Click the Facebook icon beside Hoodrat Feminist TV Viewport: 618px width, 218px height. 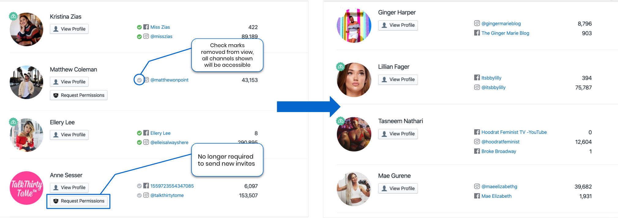pyautogui.click(x=477, y=132)
